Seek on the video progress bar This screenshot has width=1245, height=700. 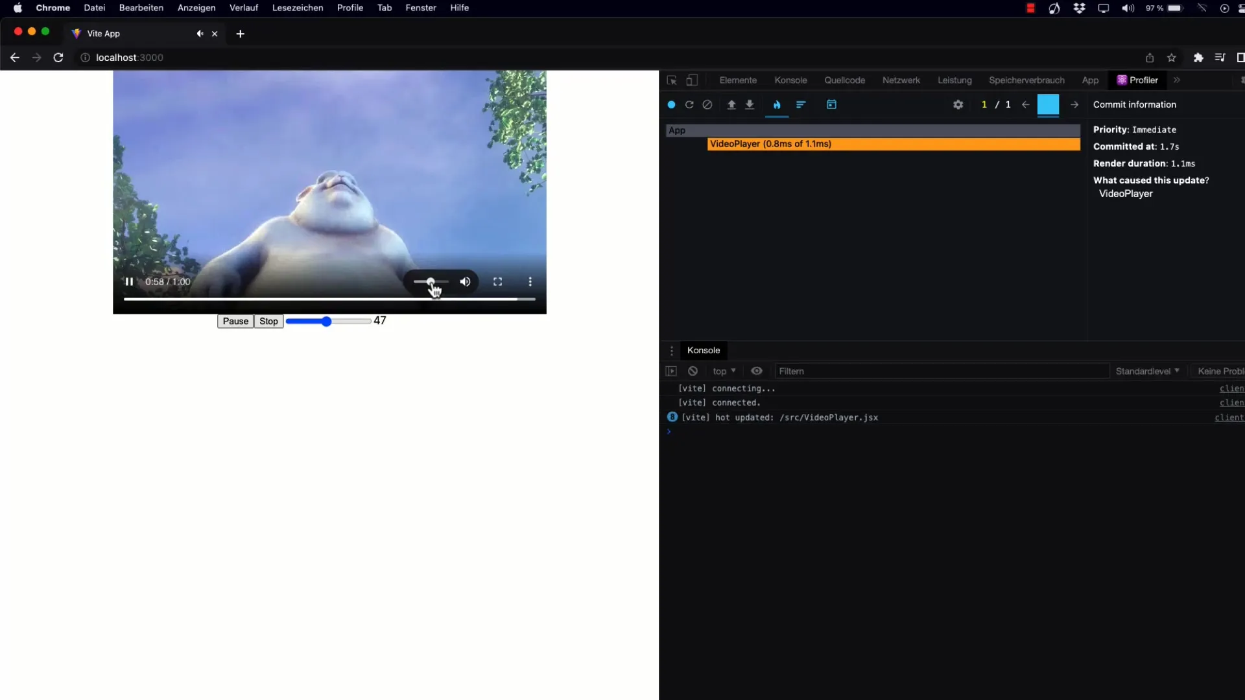(329, 299)
